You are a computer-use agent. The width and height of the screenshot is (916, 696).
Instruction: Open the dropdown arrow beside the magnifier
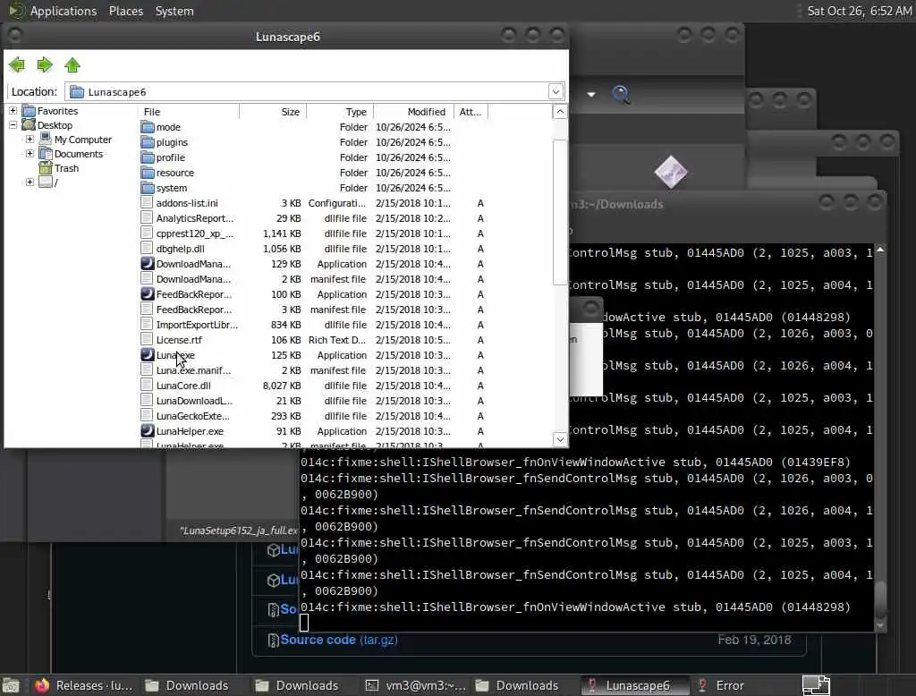tap(591, 94)
